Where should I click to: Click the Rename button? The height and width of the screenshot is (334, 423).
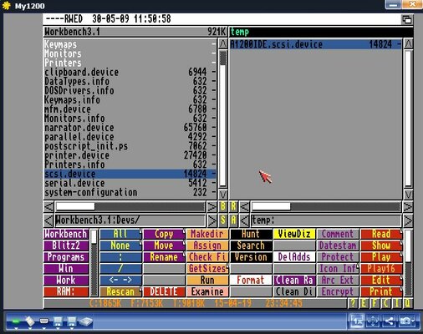(164, 257)
